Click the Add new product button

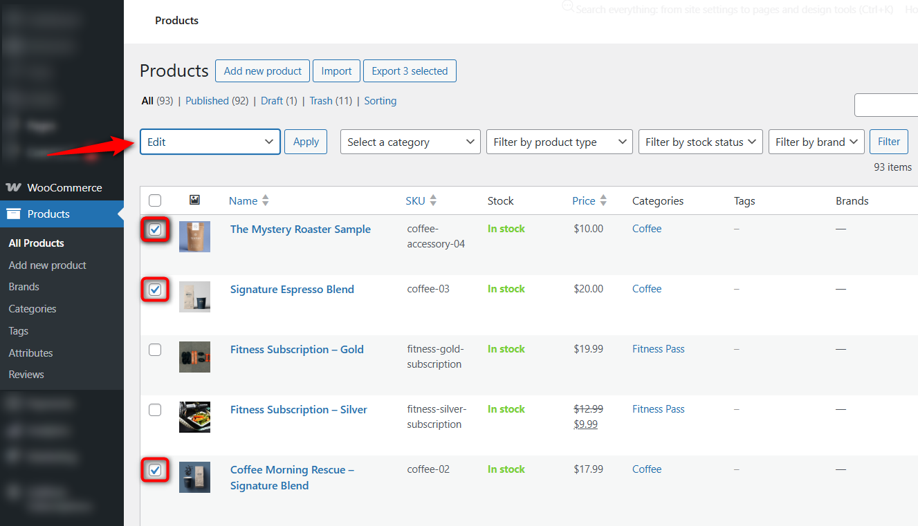262,71
